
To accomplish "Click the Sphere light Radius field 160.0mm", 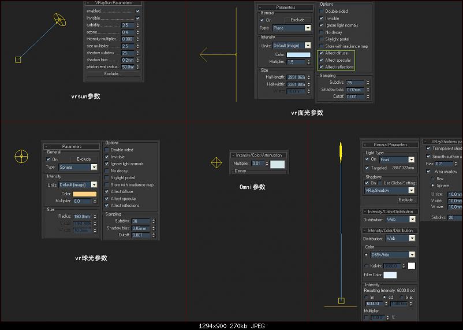I will 82,217.
